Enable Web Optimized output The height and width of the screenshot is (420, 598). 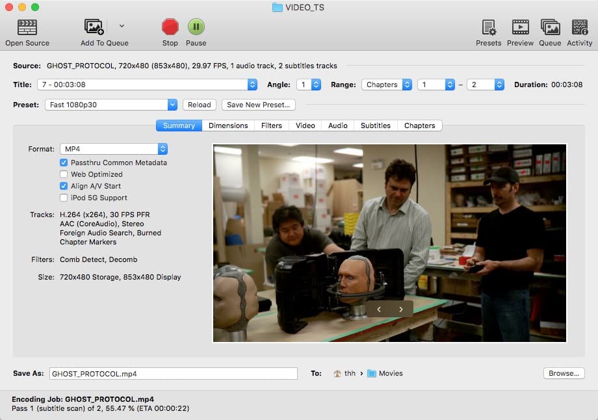(64, 174)
